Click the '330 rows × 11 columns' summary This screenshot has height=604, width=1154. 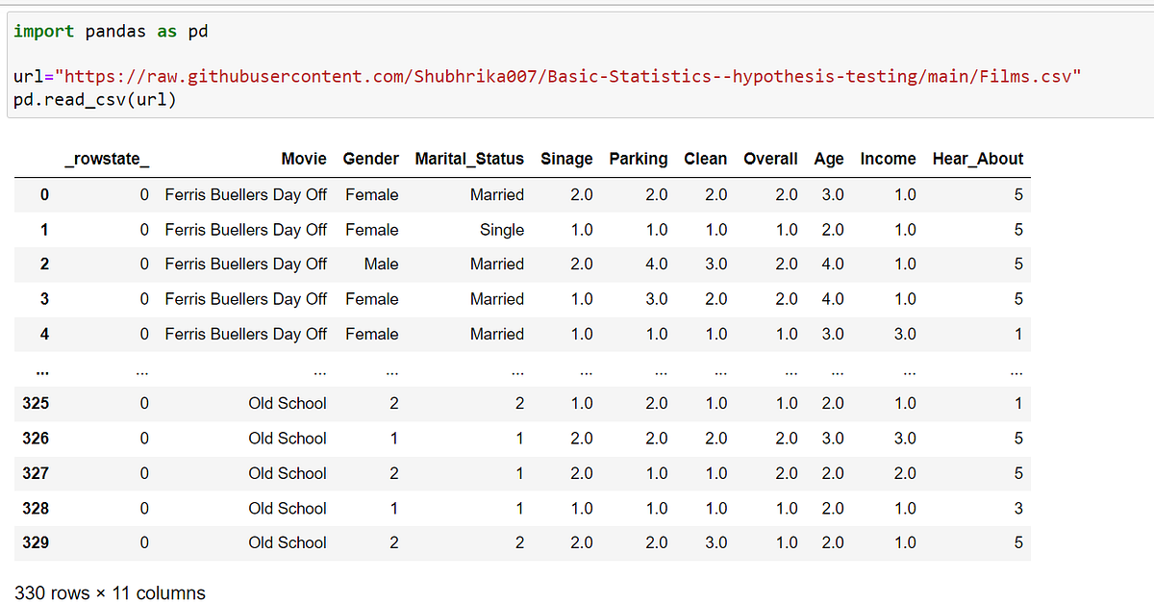tap(110, 593)
